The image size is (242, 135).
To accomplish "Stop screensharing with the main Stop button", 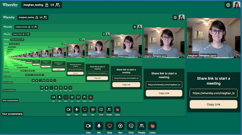I will tap(110, 126).
